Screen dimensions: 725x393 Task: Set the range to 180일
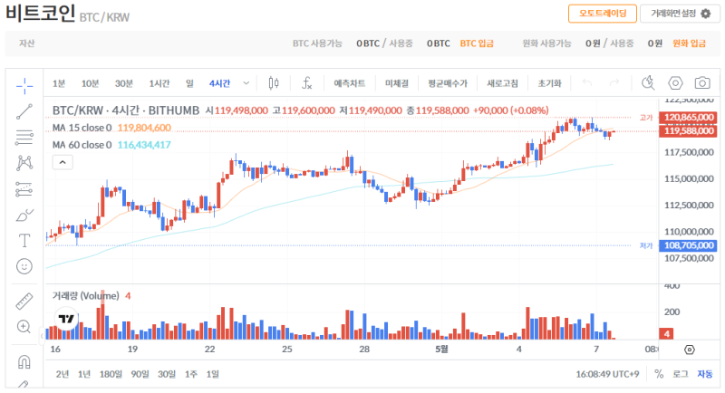tap(111, 374)
